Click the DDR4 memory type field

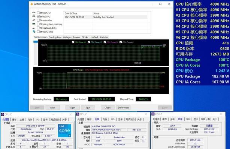pyautogui.click(x=172, y=126)
